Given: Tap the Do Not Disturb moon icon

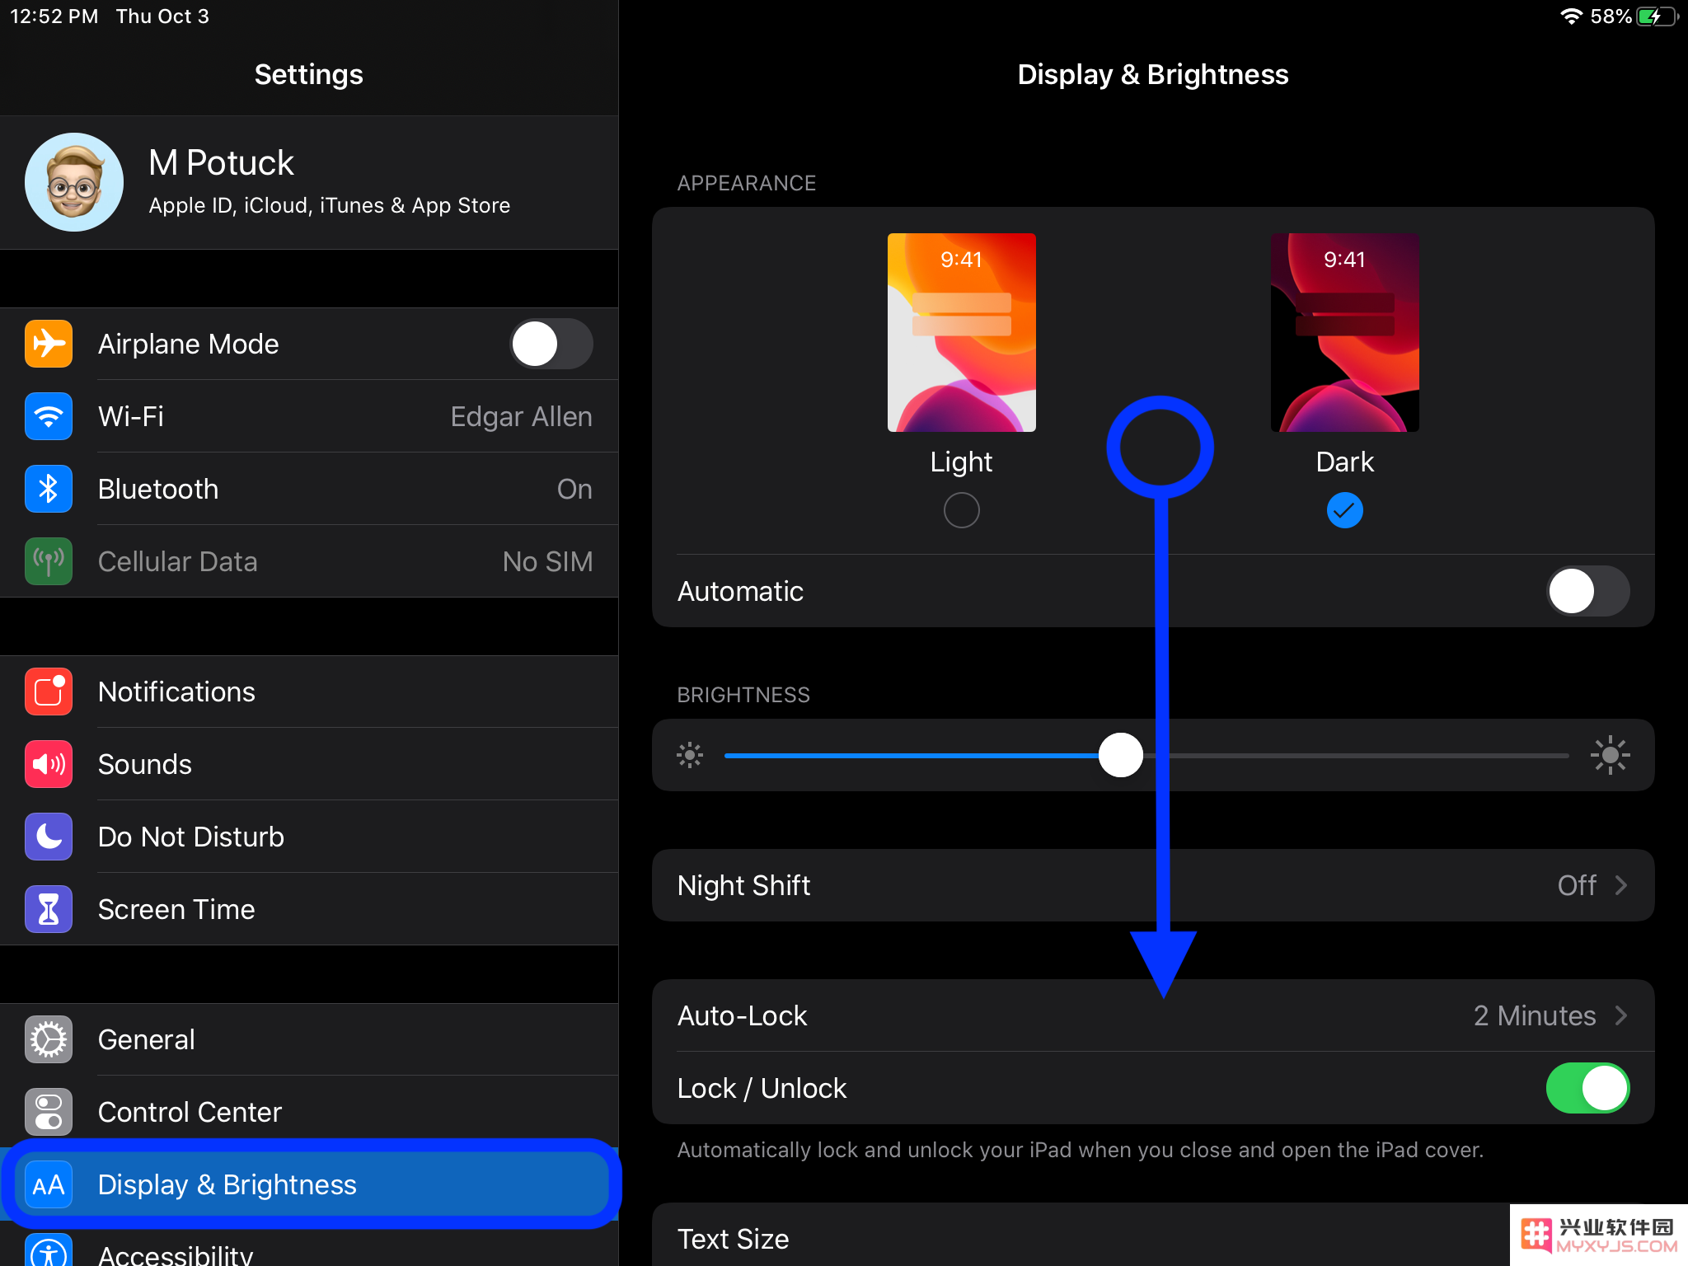Looking at the screenshot, I should 49,837.
